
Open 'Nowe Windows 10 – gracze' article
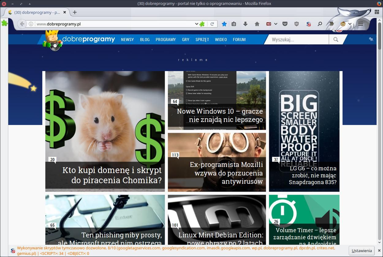pyautogui.click(x=220, y=115)
